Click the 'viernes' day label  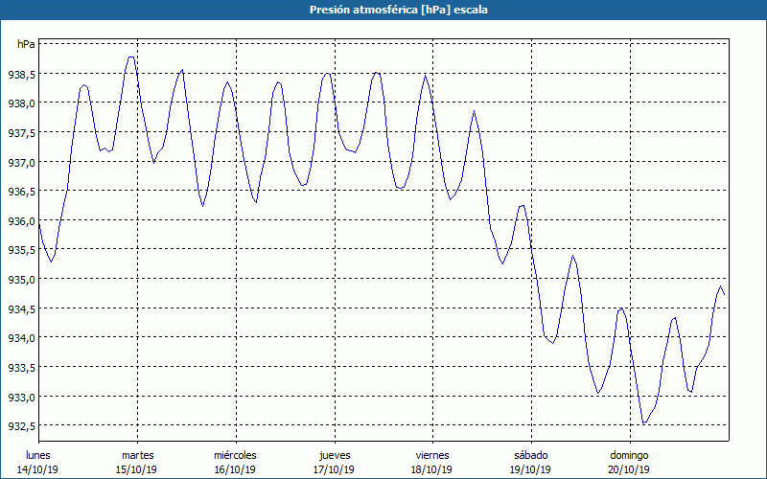point(432,455)
